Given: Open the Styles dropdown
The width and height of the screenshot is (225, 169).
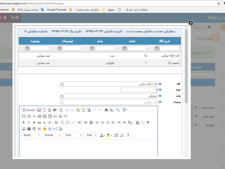Looking at the screenshot, I should click(x=31, y=135).
